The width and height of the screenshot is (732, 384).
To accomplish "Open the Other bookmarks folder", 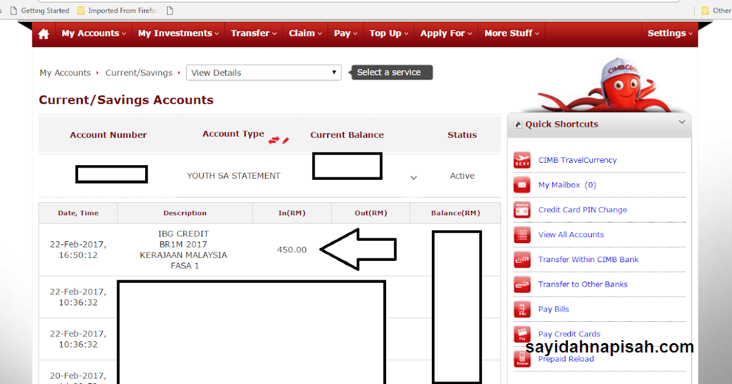I will 716,10.
